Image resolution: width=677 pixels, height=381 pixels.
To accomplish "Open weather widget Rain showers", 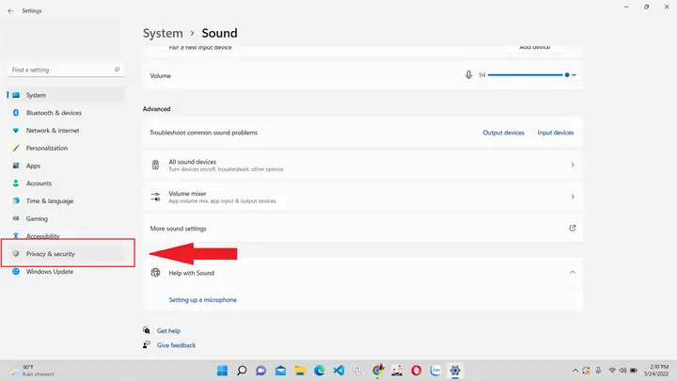I will pos(32,371).
